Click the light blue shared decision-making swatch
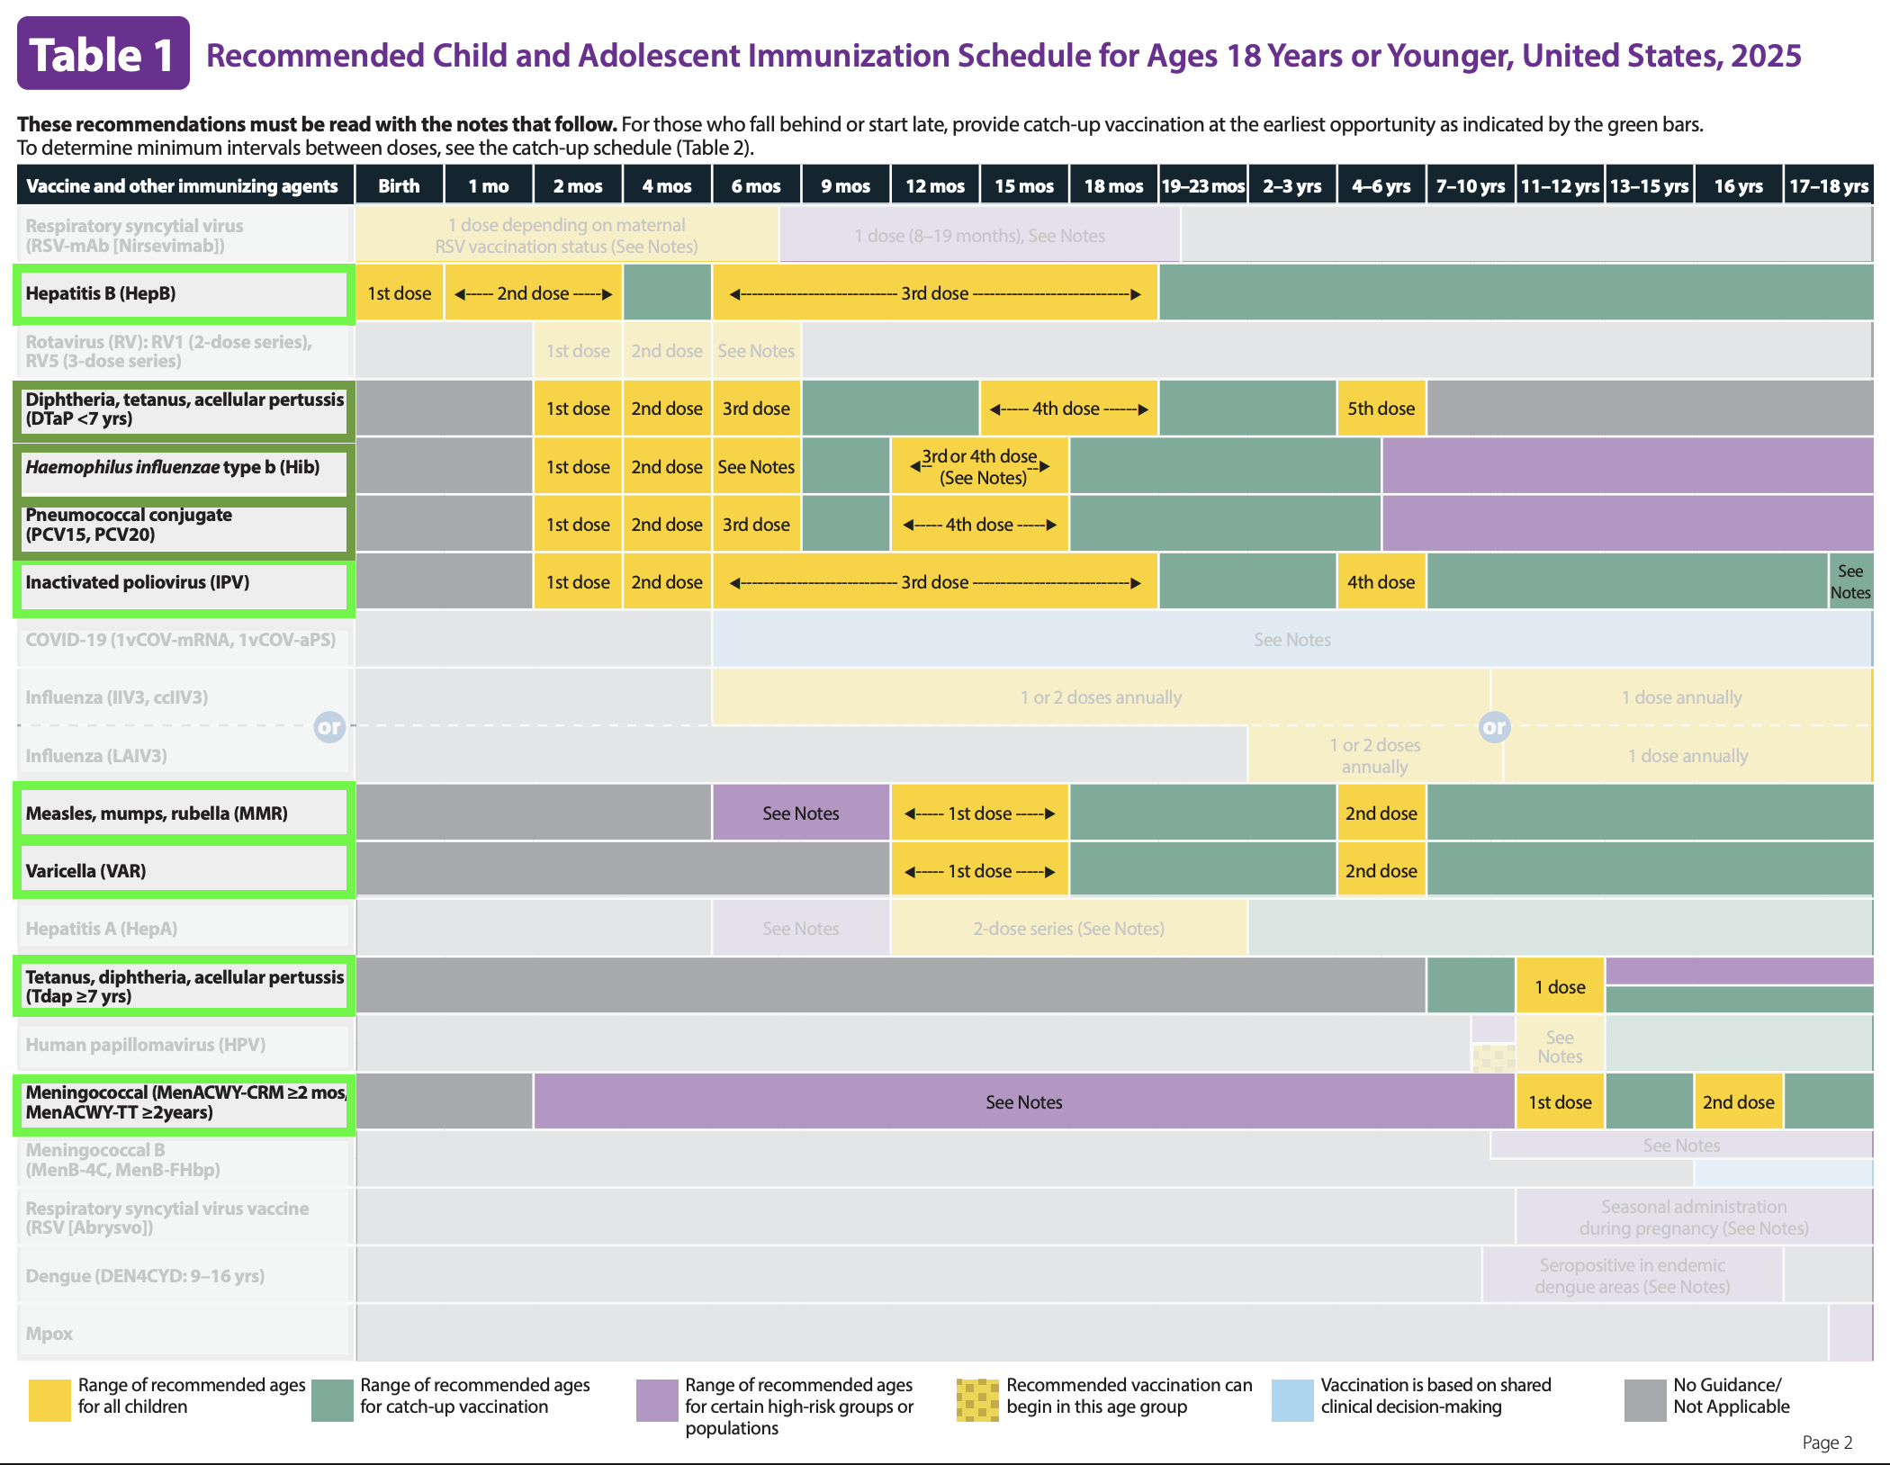This screenshot has width=1890, height=1465. [1292, 1400]
